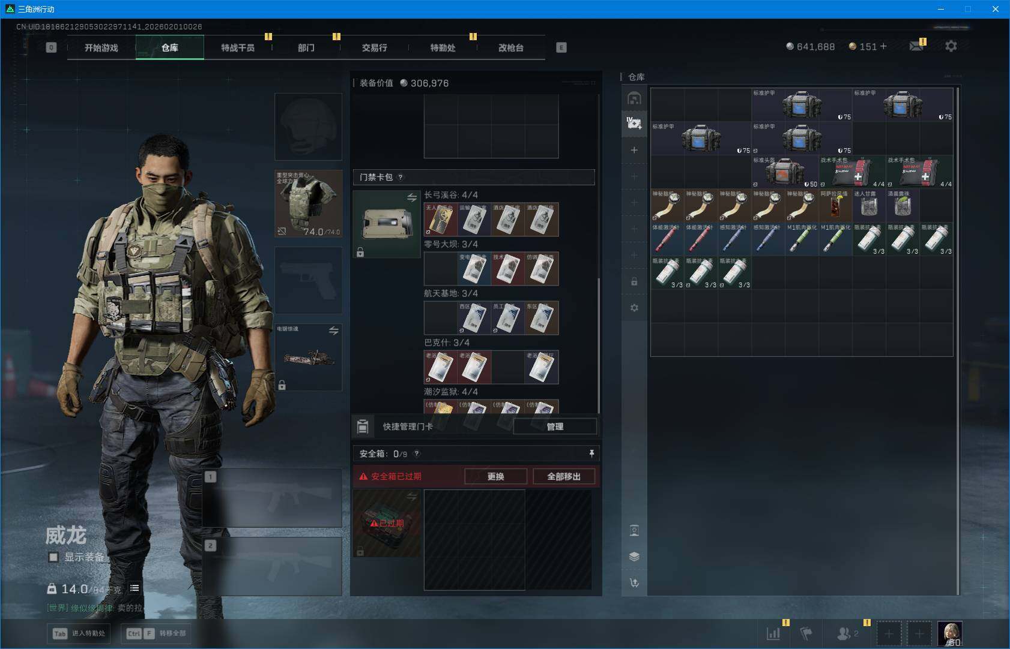Click the recycle bin icon in warehouse sidebar

tap(634, 530)
